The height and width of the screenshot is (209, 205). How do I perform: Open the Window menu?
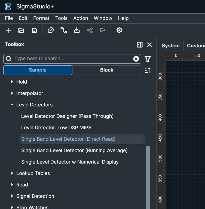pos(103,18)
